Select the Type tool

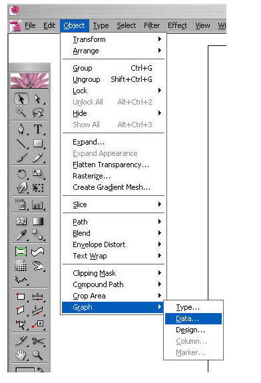38,129
